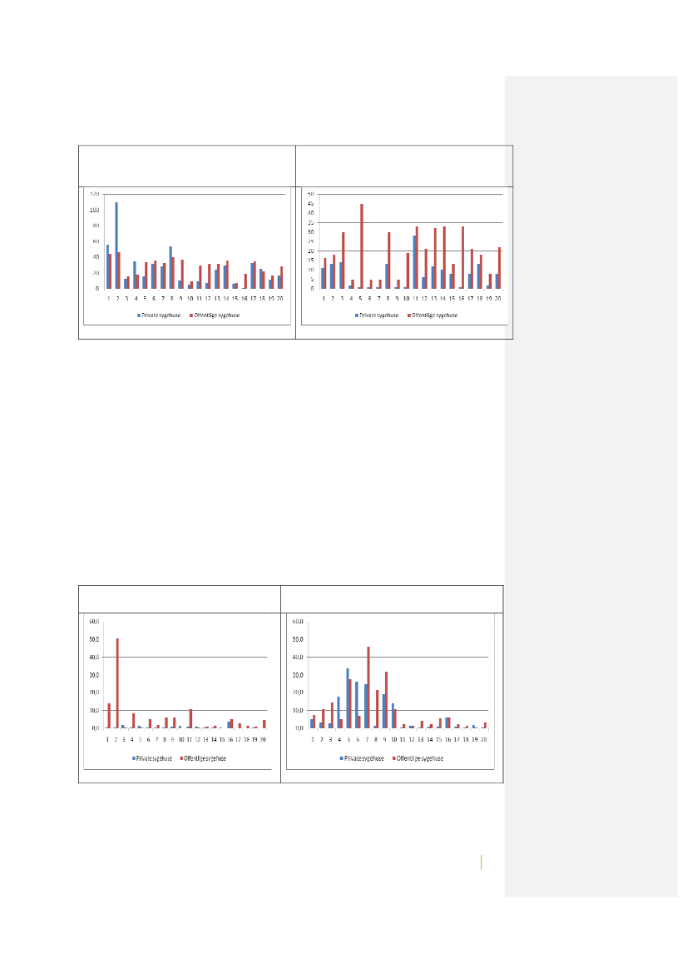Select blue bar at category 8, top-left chart
687x973 pixels.
(171, 267)
